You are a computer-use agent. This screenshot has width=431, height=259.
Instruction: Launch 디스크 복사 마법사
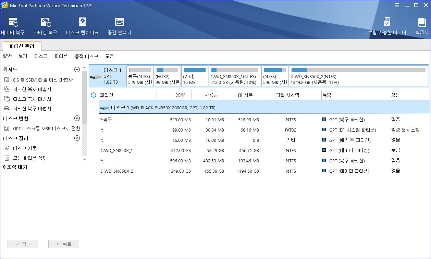(28, 99)
